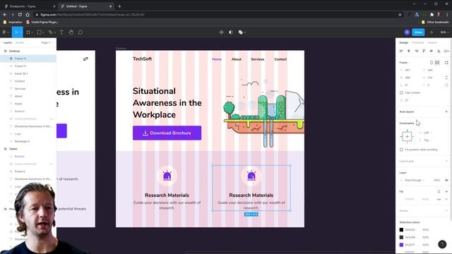Bookmark this page with star icon

coord(400,14)
